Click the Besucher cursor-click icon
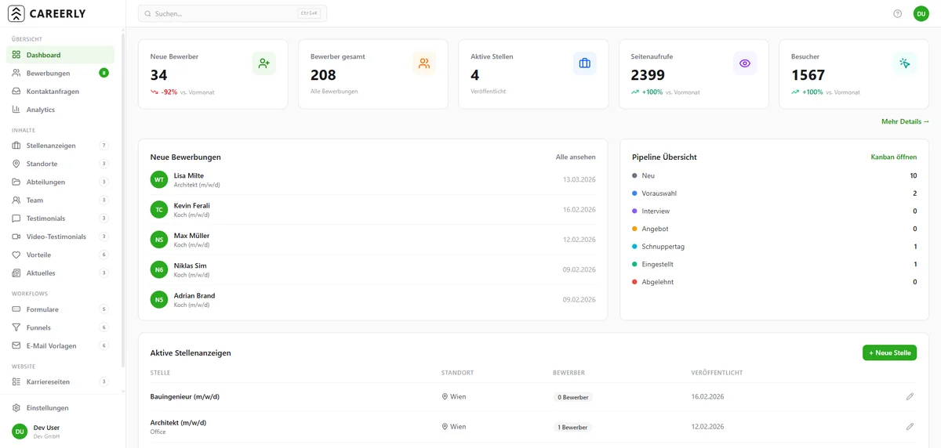This screenshot has width=941, height=448. [905, 63]
